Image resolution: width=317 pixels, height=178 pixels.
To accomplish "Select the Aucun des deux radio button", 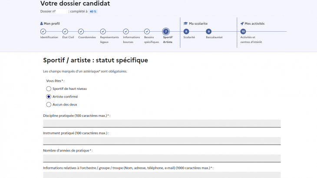I will (49, 104).
